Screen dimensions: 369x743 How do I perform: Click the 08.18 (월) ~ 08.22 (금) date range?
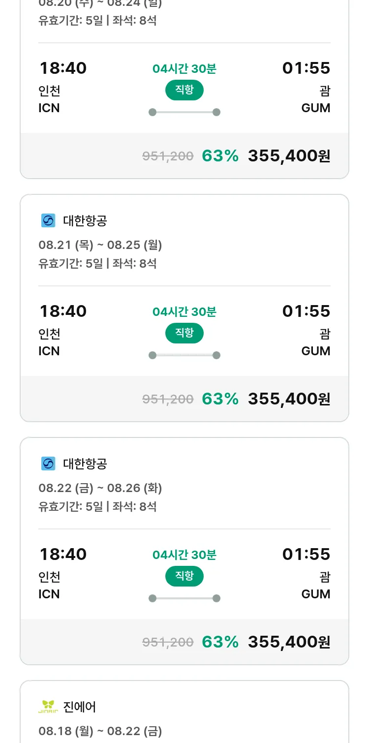point(100,731)
